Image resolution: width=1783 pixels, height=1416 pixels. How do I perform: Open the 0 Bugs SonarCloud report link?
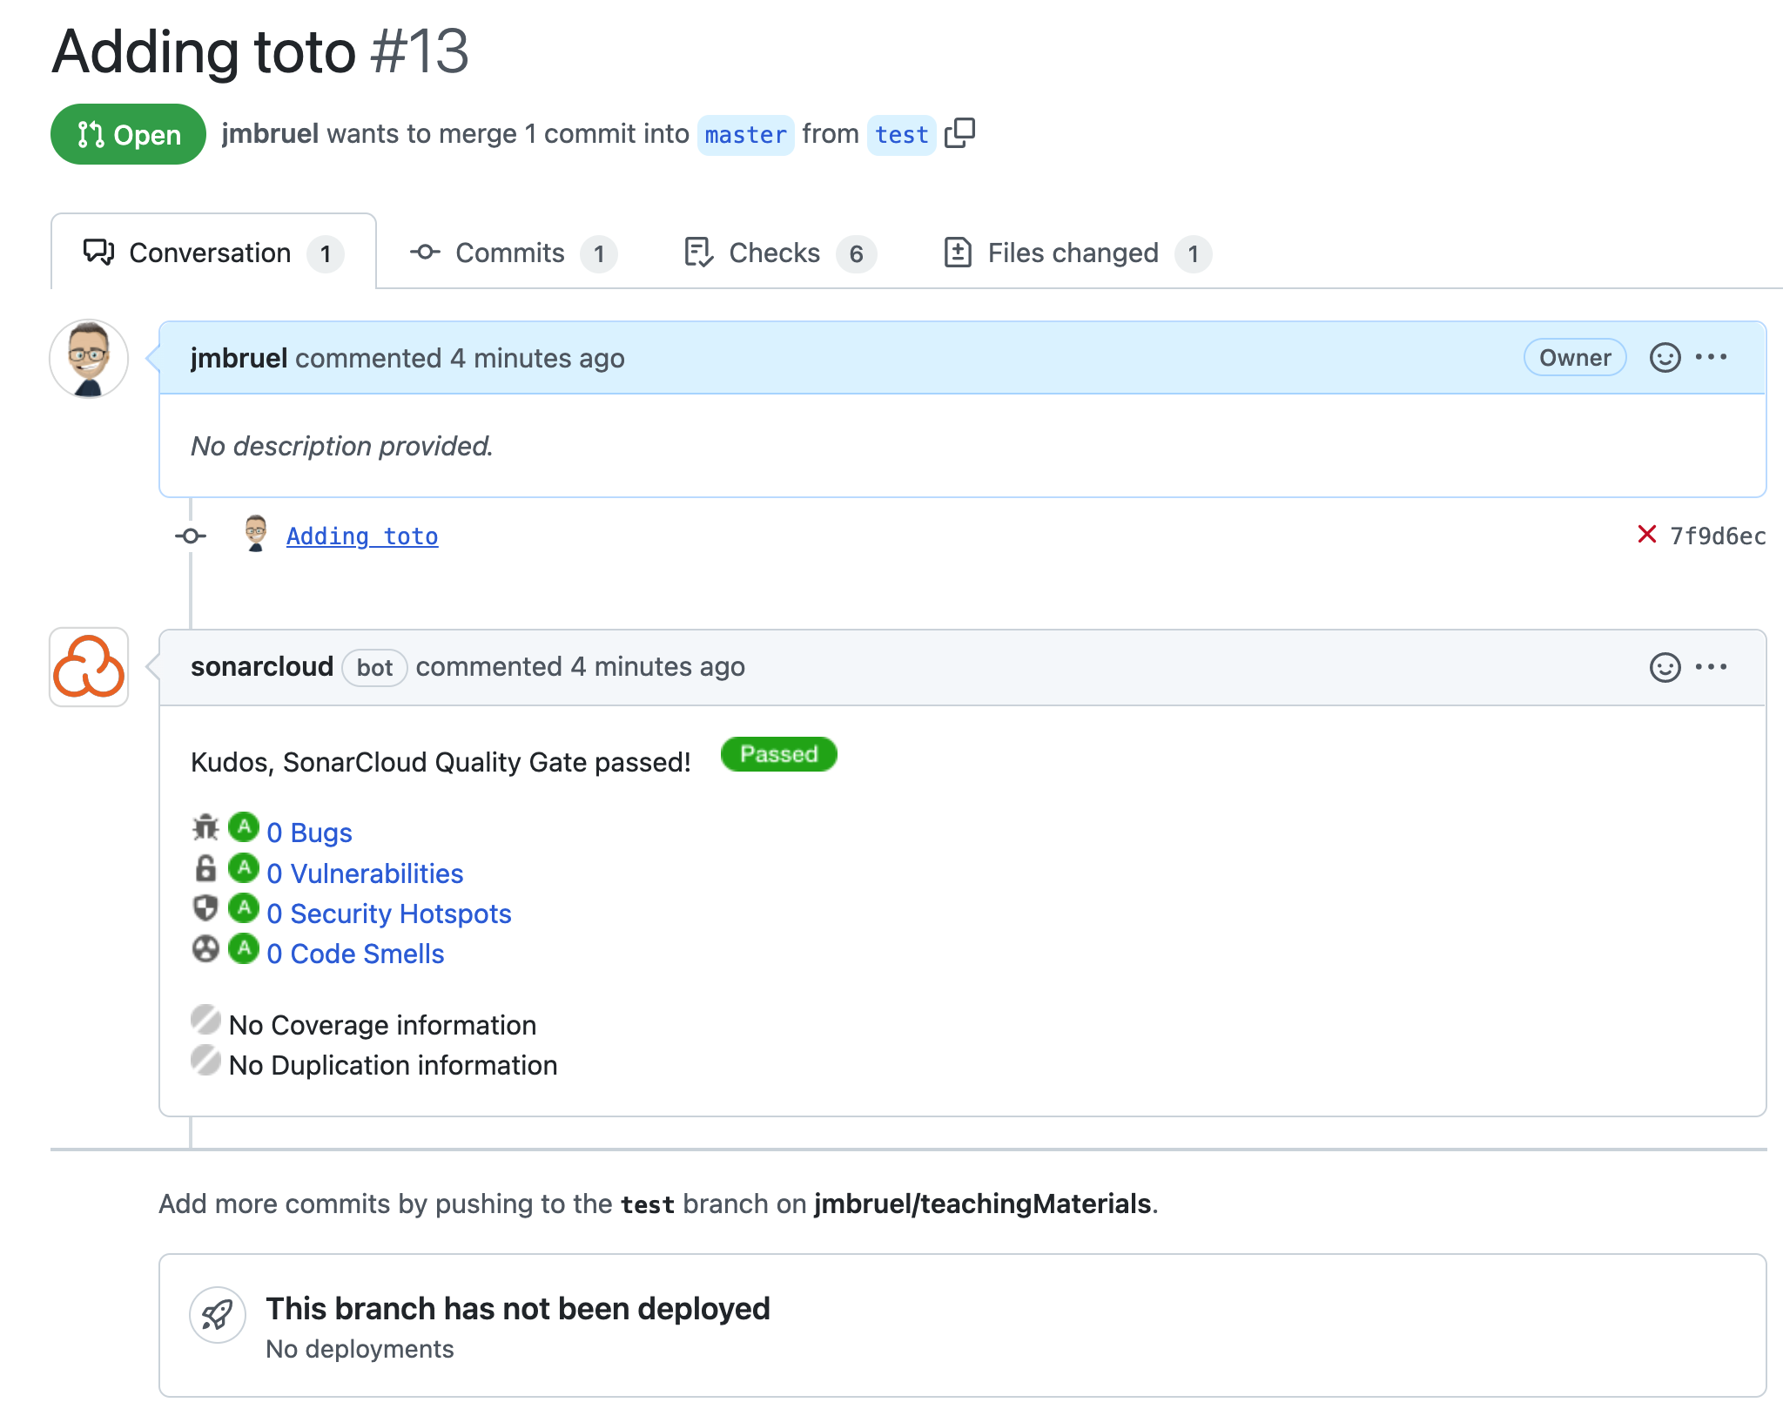[x=309, y=833]
